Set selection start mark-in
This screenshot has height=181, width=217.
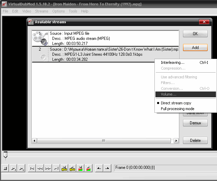[x=99, y=168]
